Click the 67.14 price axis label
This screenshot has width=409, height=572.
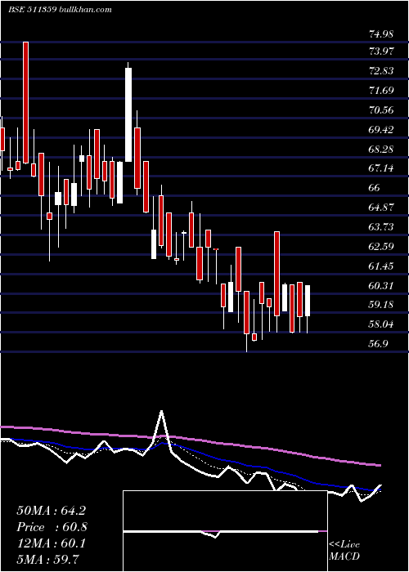tap(381, 168)
